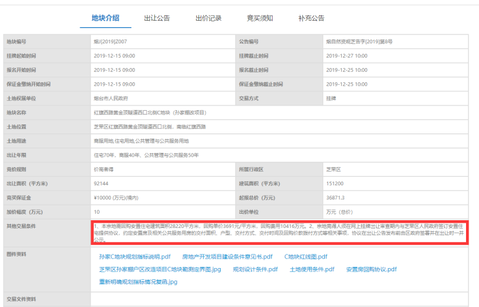Open the 出让公告 tab
This screenshot has height=307, width=479.
157,18
